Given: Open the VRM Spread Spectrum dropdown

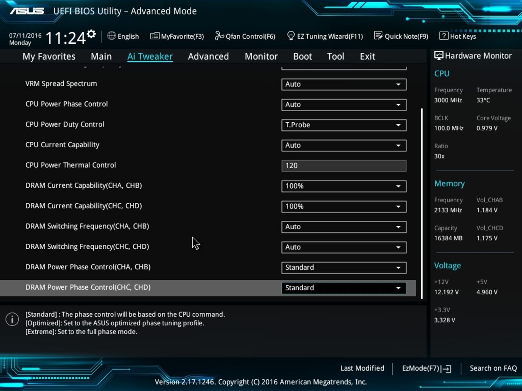Looking at the screenshot, I should [344, 84].
